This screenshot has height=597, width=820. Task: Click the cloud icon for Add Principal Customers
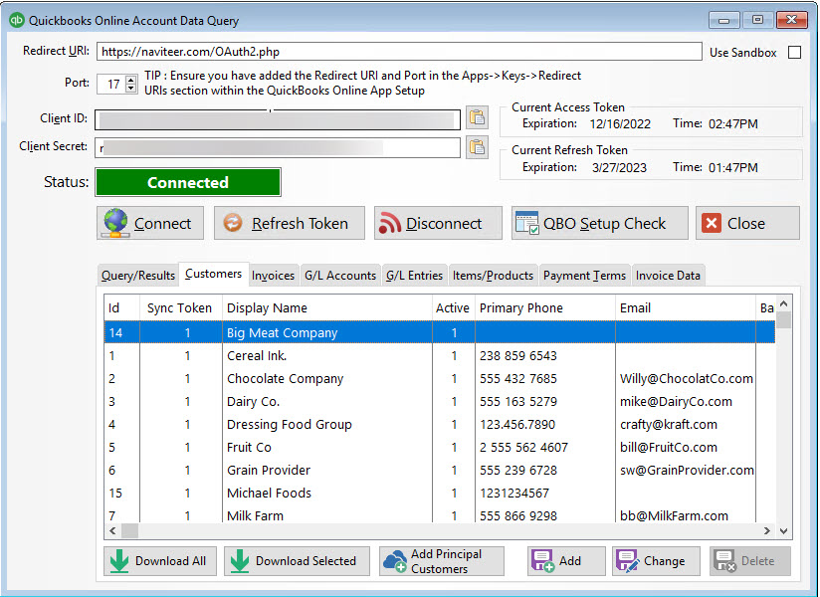[395, 561]
